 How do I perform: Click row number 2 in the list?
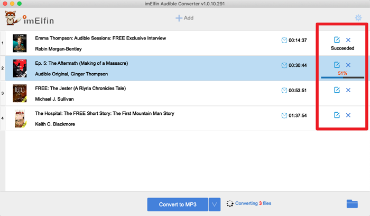(3, 68)
